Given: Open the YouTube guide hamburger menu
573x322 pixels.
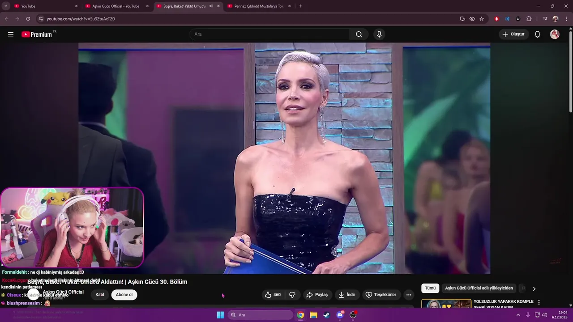Looking at the screenshot, I should click(x=11, y=34).
